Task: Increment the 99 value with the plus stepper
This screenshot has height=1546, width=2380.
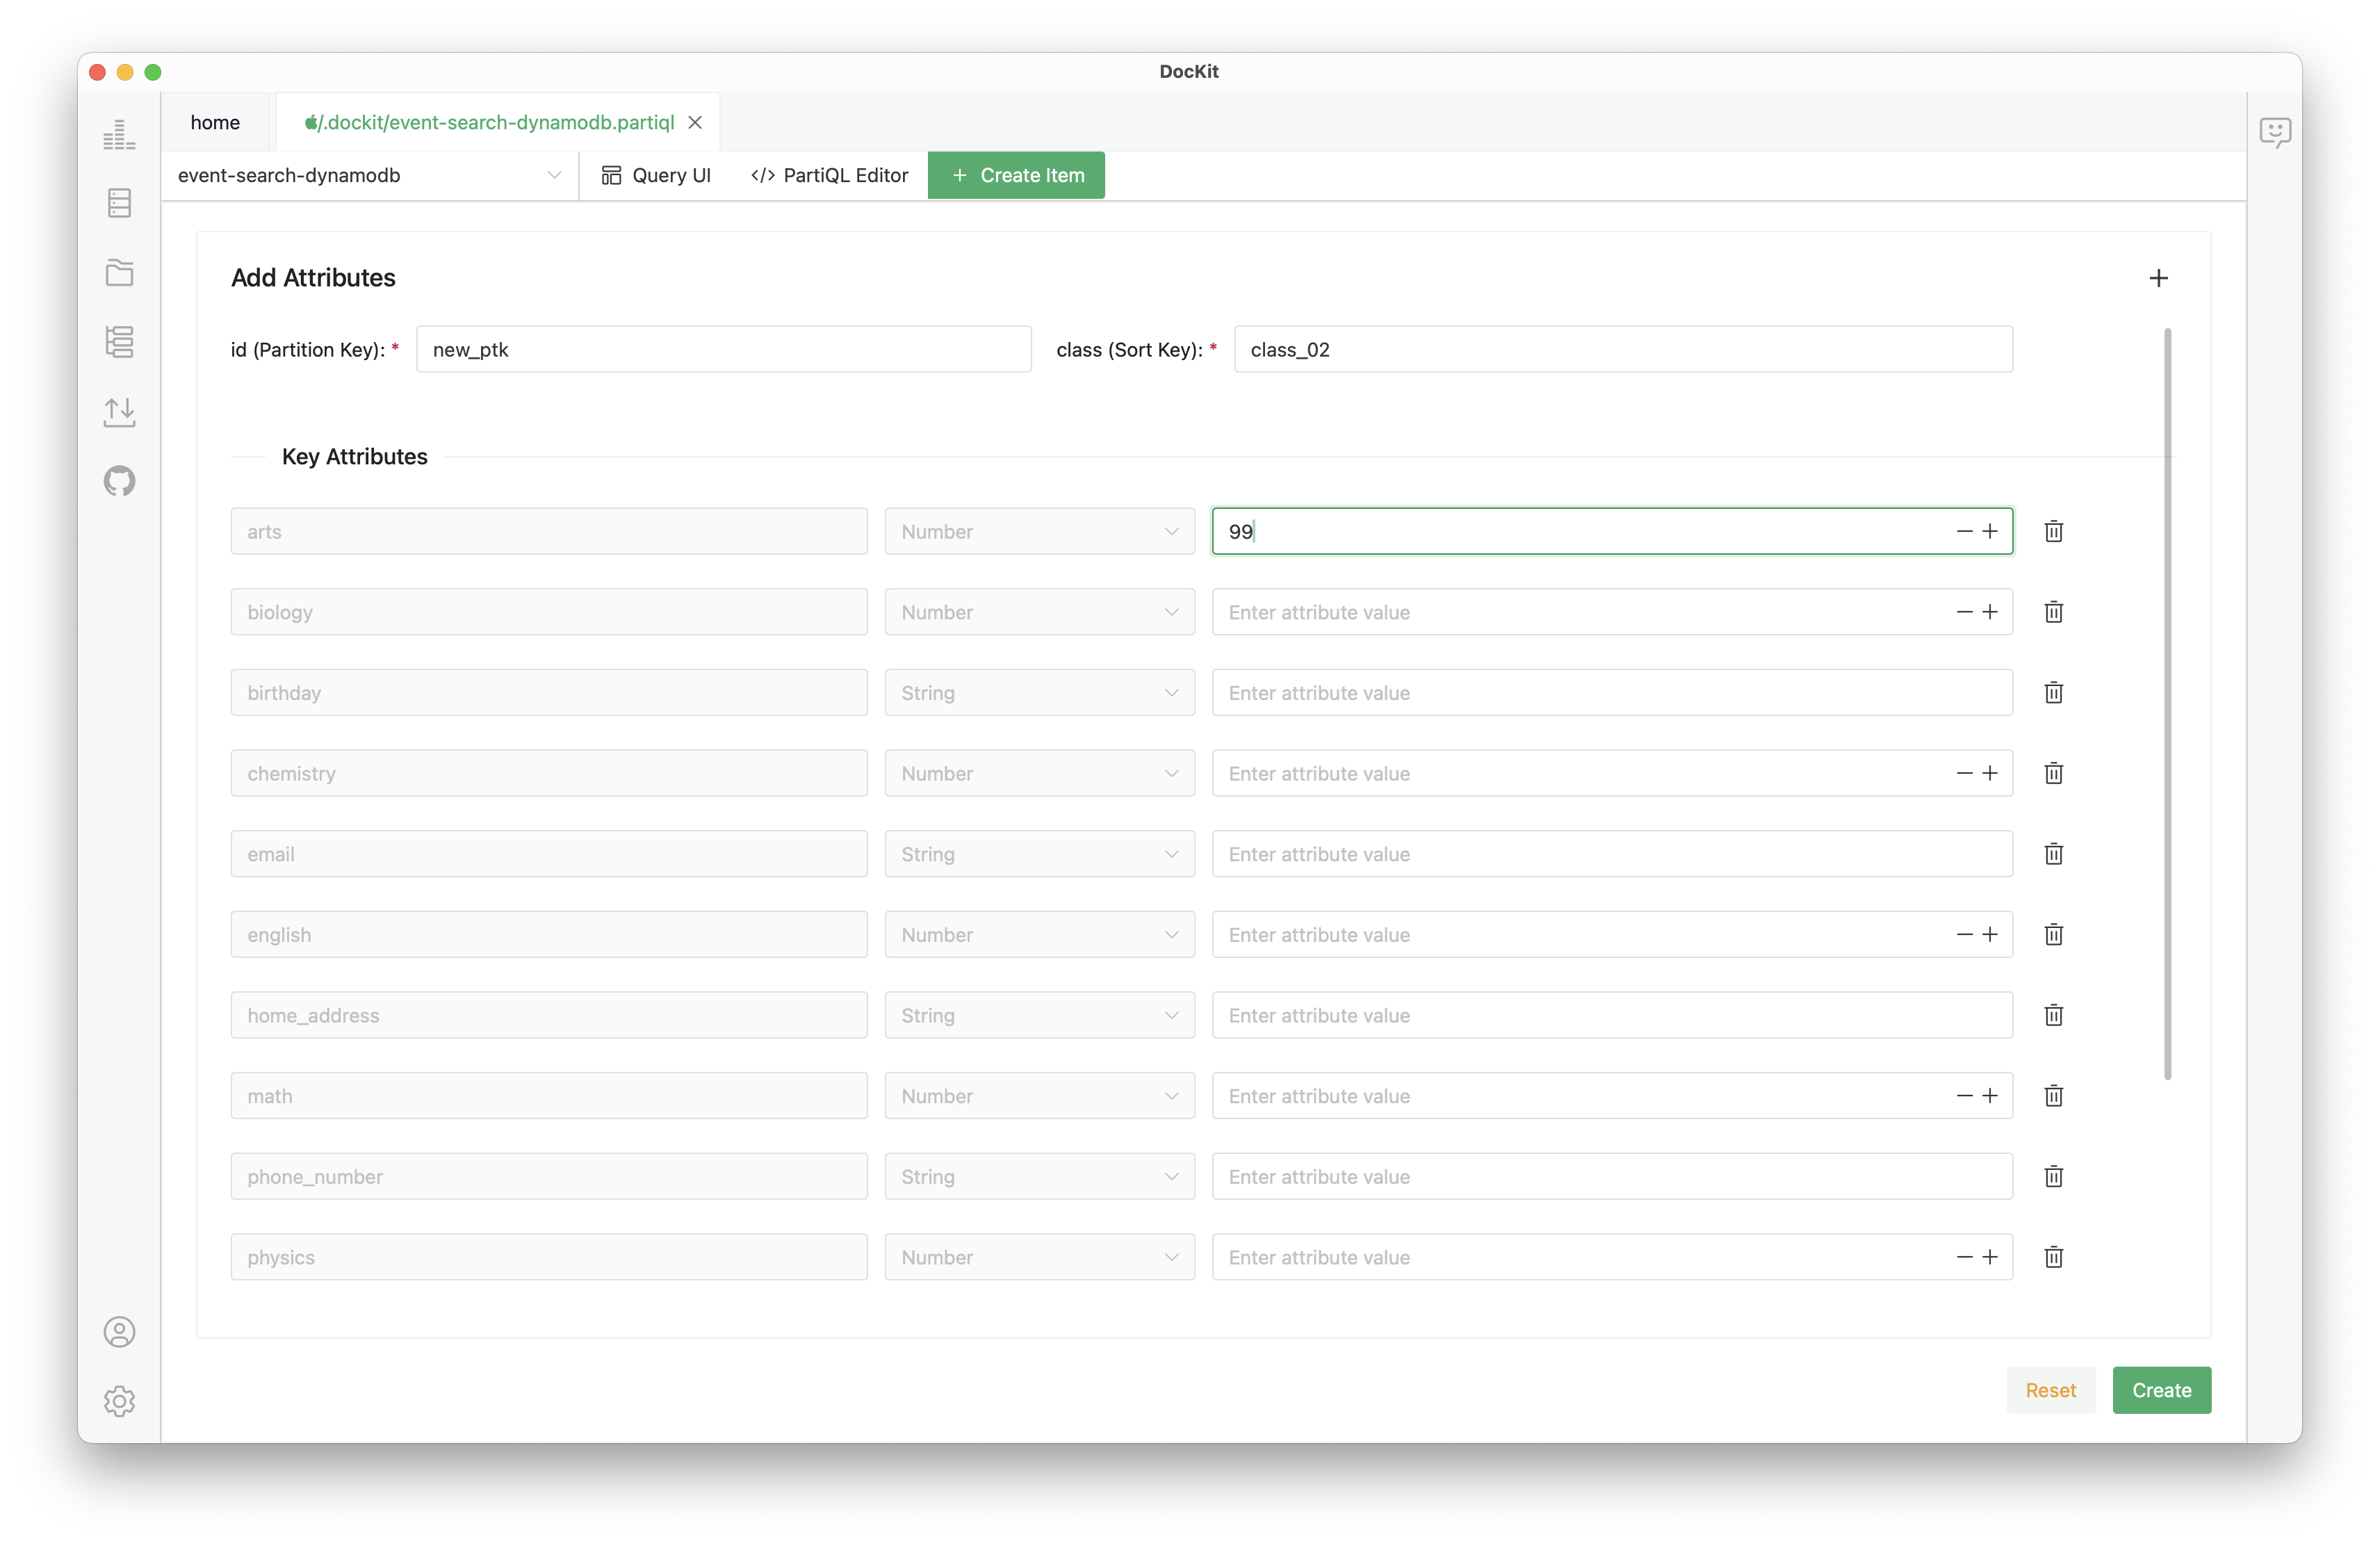Action: coord(1991,531)
